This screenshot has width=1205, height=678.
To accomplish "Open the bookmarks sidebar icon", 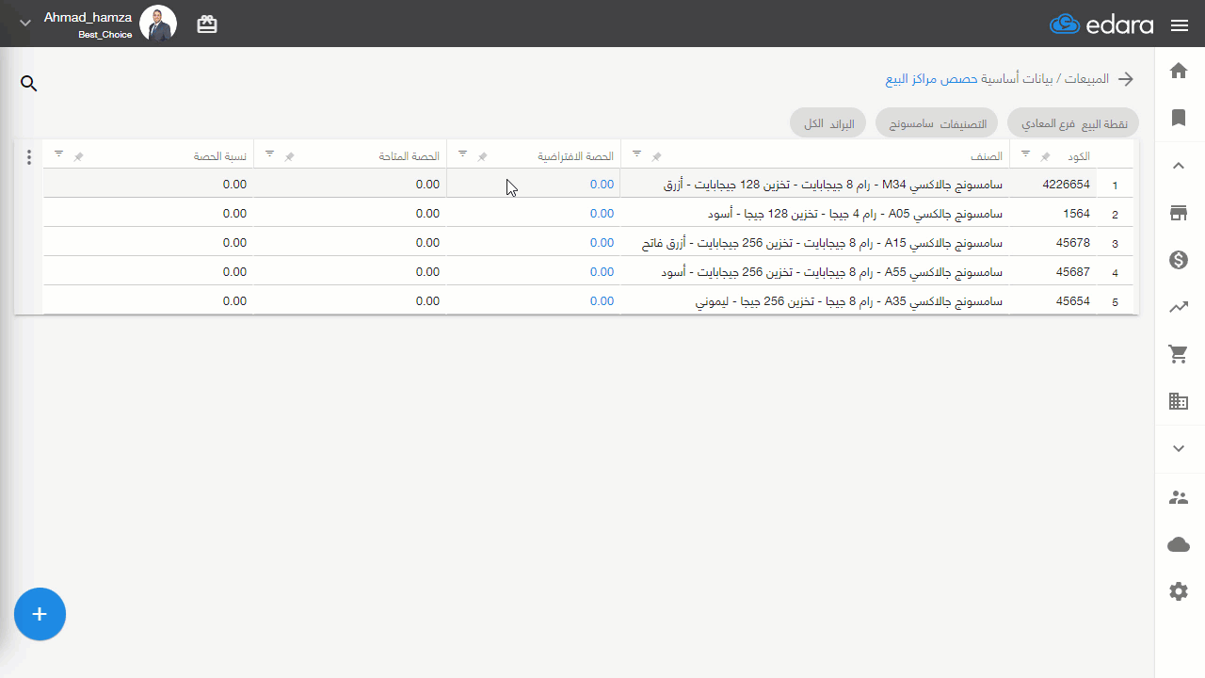I will pos(1179,118).
